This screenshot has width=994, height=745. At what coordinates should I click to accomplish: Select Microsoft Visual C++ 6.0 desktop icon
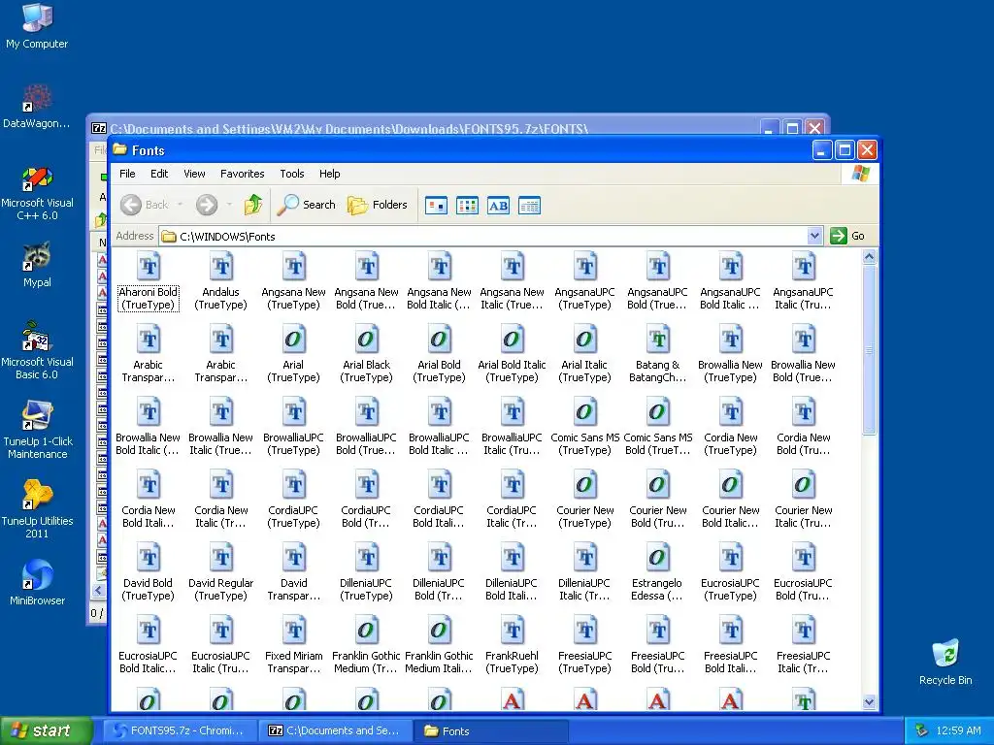[37, 193]
